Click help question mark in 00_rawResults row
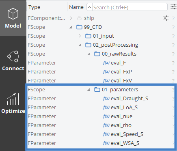 click(x=173, y=54)
